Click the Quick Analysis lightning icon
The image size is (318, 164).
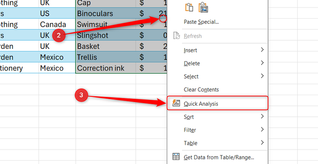click(x=176, y=103)
